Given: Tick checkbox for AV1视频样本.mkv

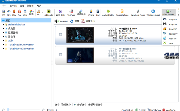Looking at the screenshot, I should [61, 55].
